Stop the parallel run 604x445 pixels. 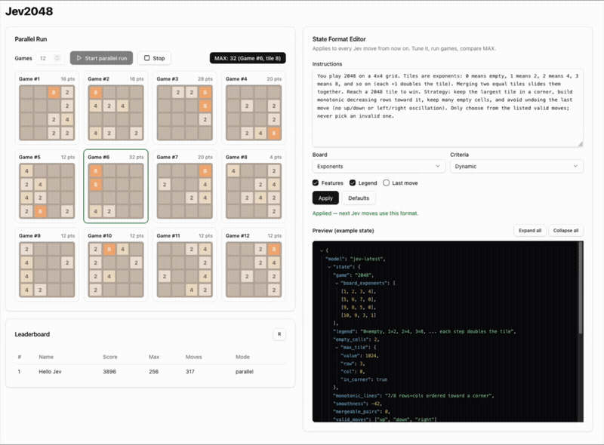pos(154,58)
